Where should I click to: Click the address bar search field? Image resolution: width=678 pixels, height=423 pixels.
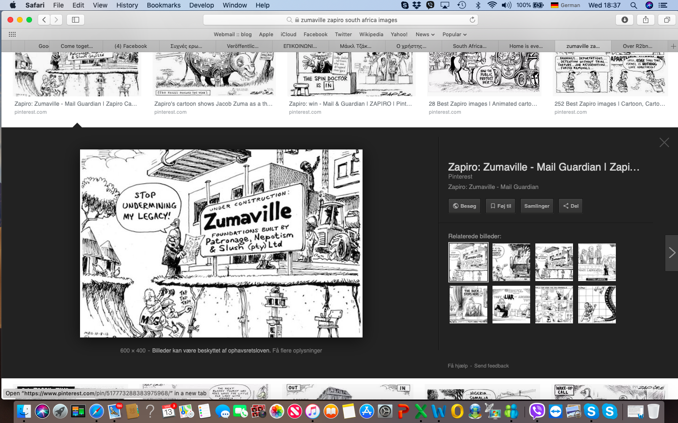coord(340,20)
